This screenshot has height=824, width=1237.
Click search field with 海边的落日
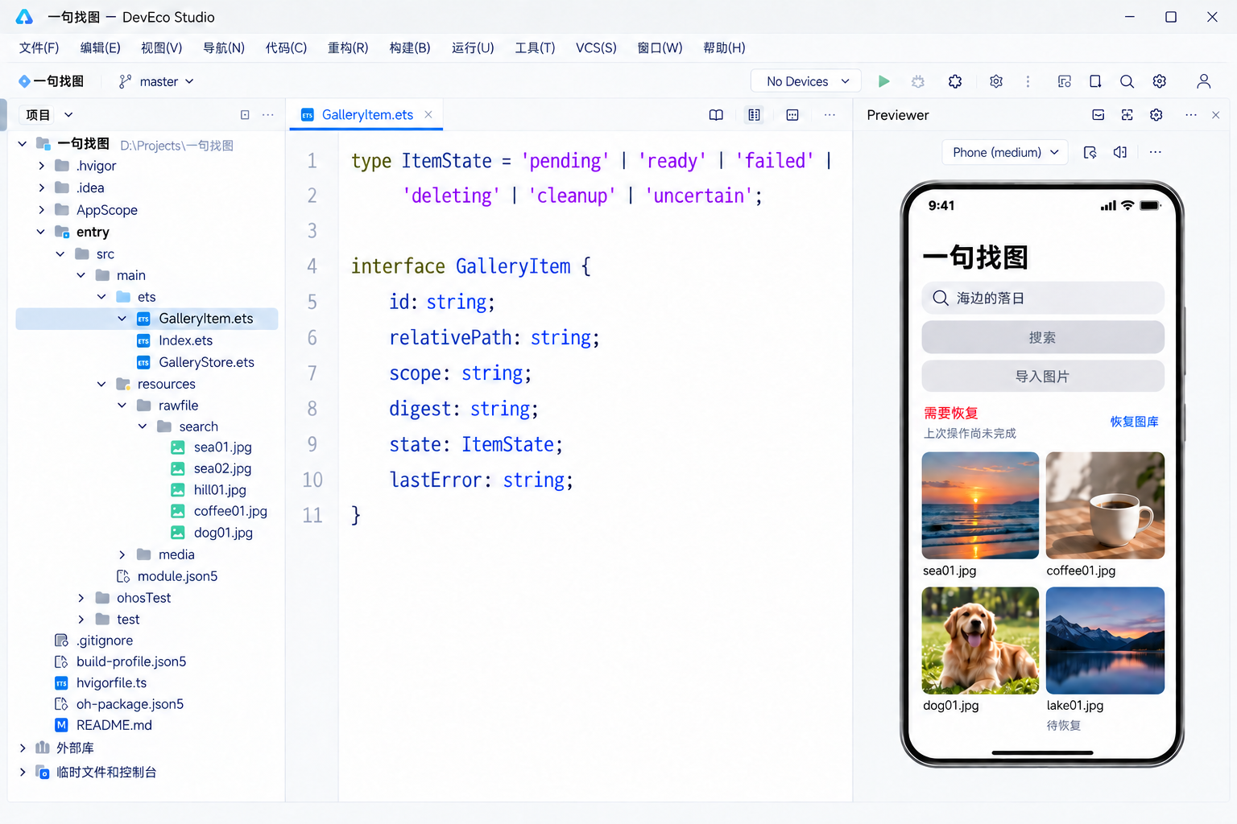pos(1043,298)
